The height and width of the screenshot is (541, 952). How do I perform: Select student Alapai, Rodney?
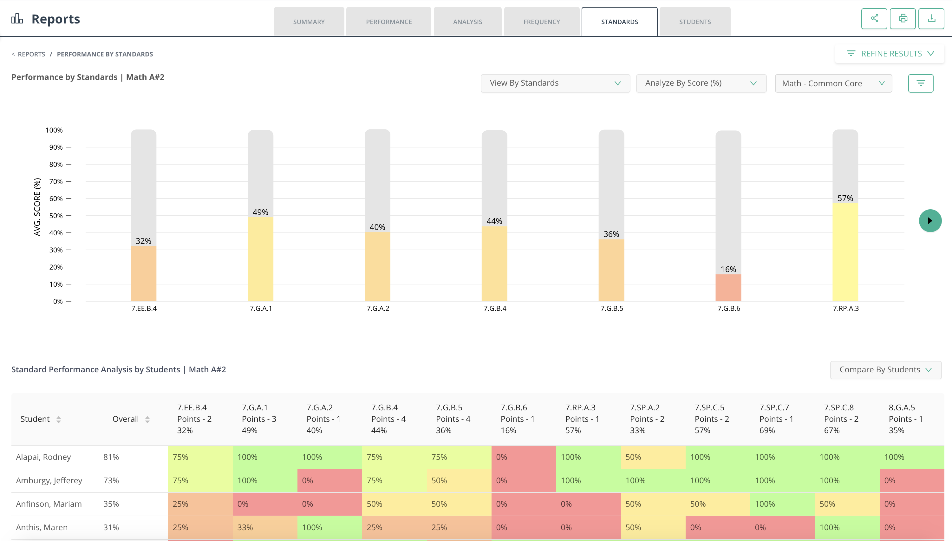(43, 457)
